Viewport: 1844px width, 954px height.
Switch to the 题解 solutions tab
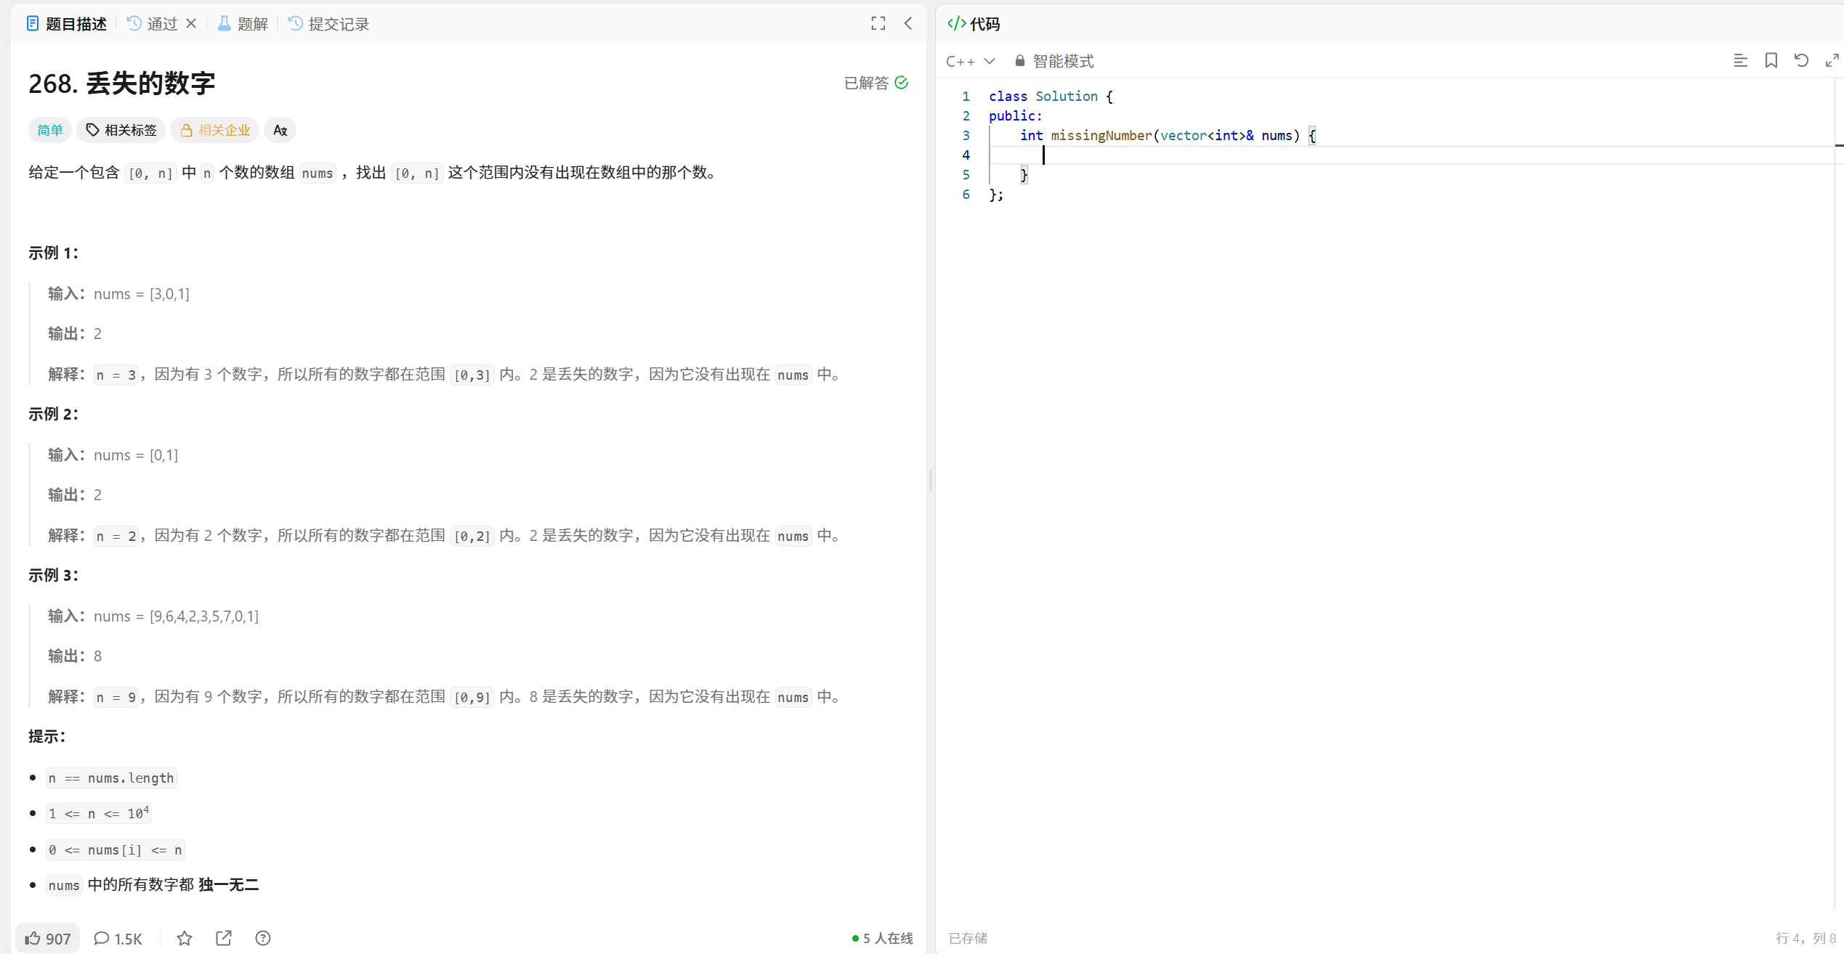pyautogui.click(x=243, y=24)
